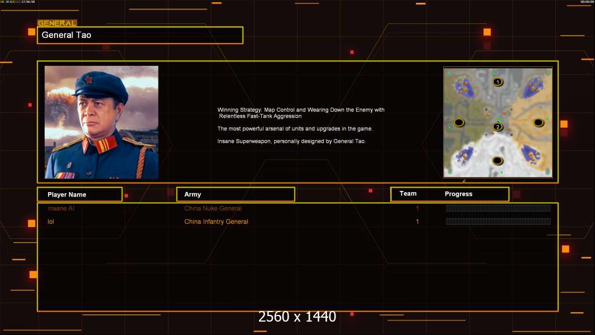This screenshot has width=595, height=335.
Task: Click the China Nuke General army entry
Action: (213, 208)
